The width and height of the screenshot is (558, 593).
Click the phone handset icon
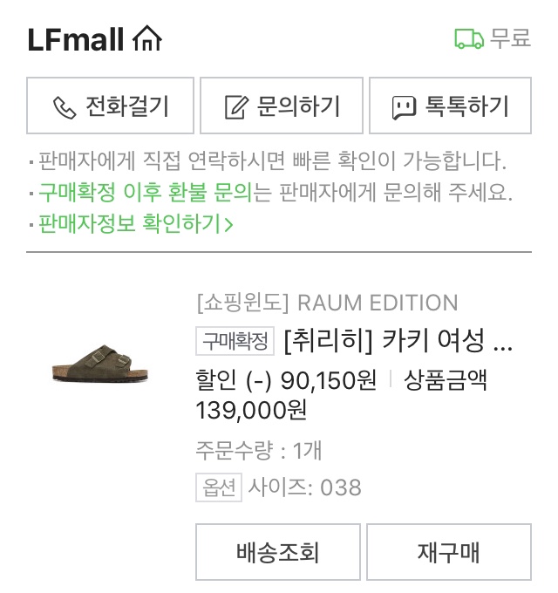[65, 107]
